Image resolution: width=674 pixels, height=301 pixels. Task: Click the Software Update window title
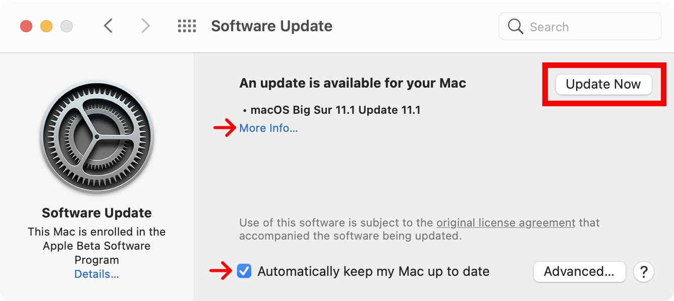click(x=271, y=26)
